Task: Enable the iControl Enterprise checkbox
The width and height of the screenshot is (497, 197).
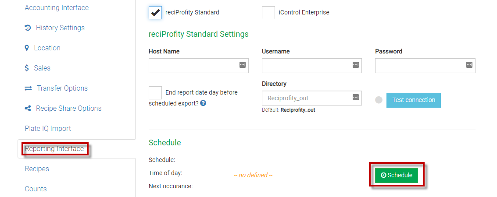Action: (x=268, y=13)
